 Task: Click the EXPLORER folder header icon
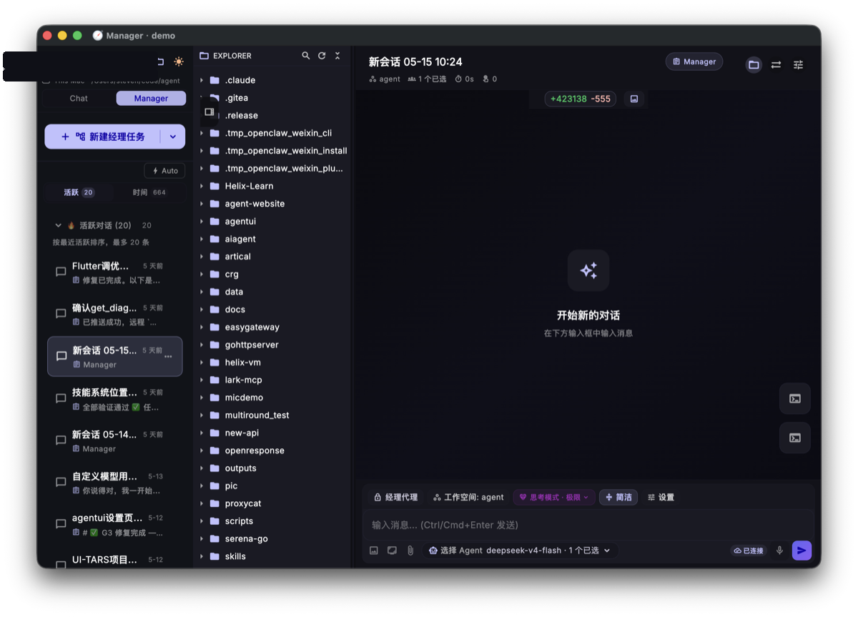[204, 56]
